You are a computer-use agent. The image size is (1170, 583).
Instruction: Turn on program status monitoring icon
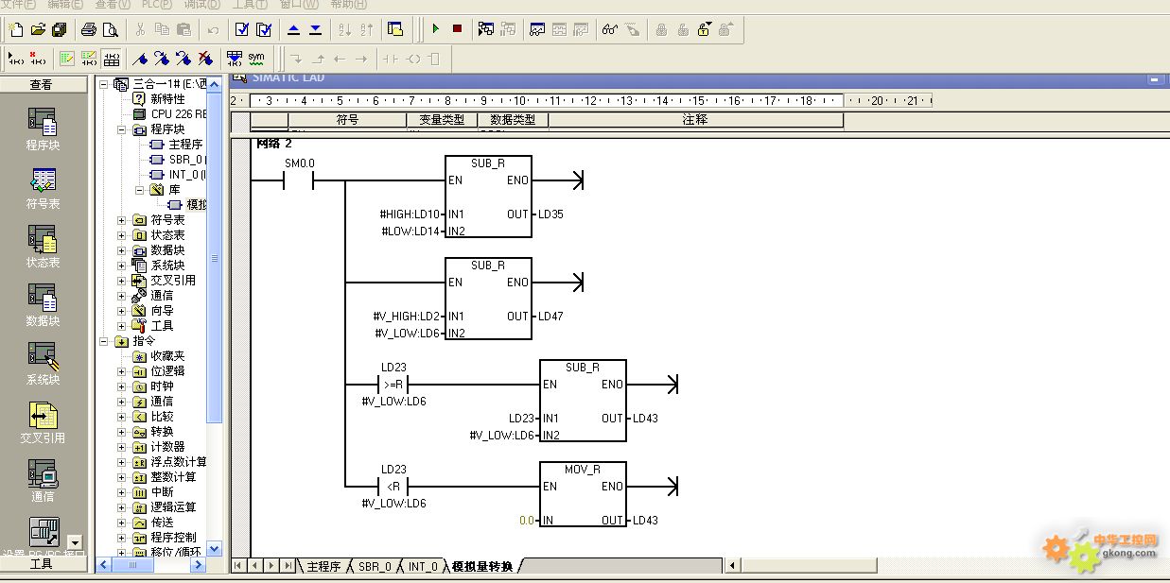coord(486,29)
